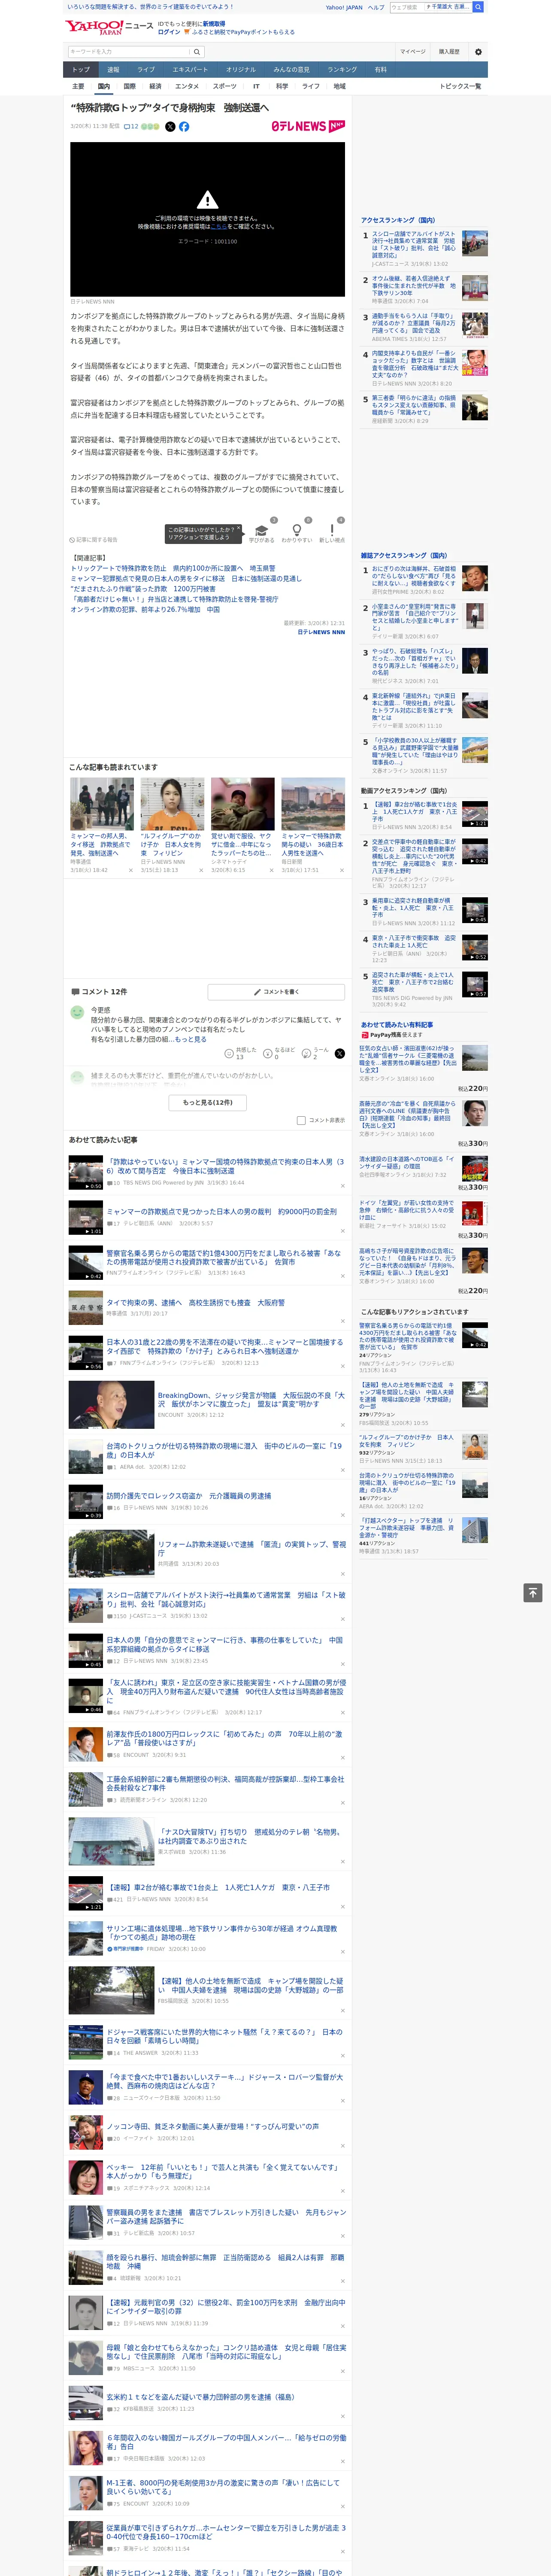Share the article on X
Image resolution: width=551 pixels, height=2576 pixels.
coord(170,127)
